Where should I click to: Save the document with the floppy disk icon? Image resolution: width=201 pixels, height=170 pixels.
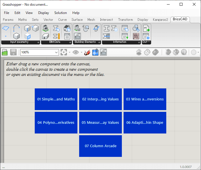[x=13, y=52]
